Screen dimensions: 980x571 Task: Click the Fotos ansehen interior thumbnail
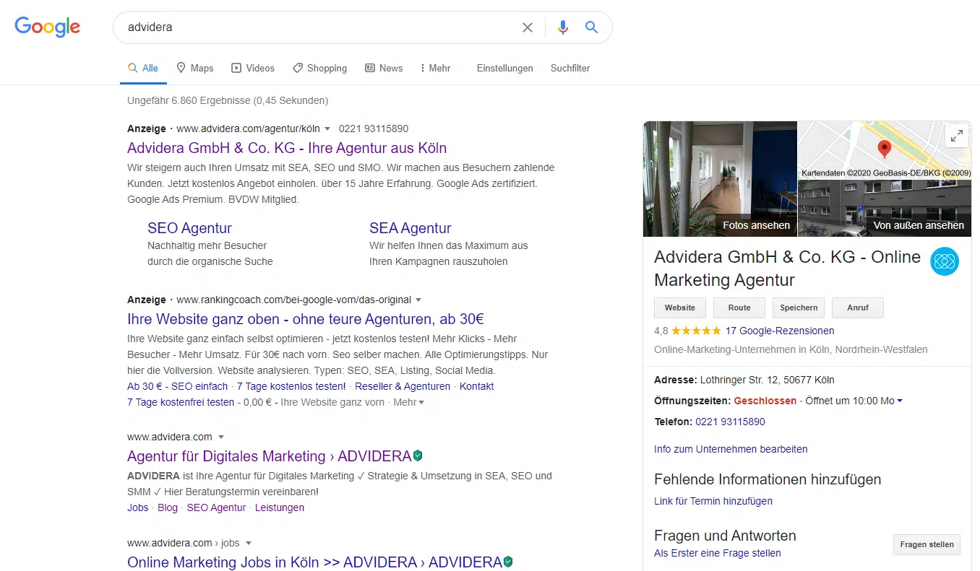click(x=720, y=179)
